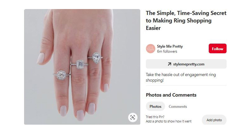Click the emerald-cut ring in the photo
250x134 pixels.
point(78,64)
